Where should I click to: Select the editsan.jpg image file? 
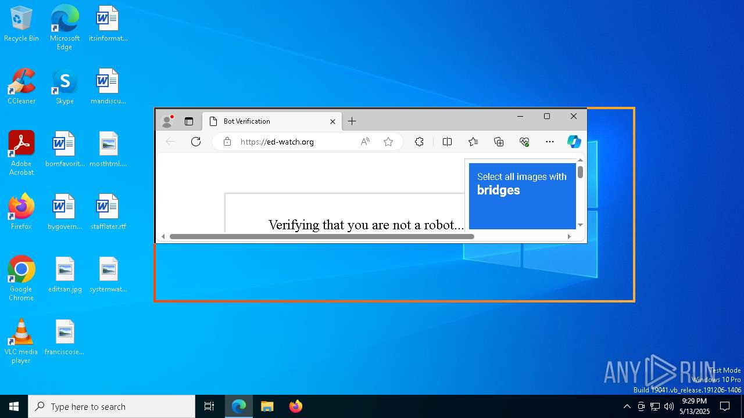coord(65,275)
